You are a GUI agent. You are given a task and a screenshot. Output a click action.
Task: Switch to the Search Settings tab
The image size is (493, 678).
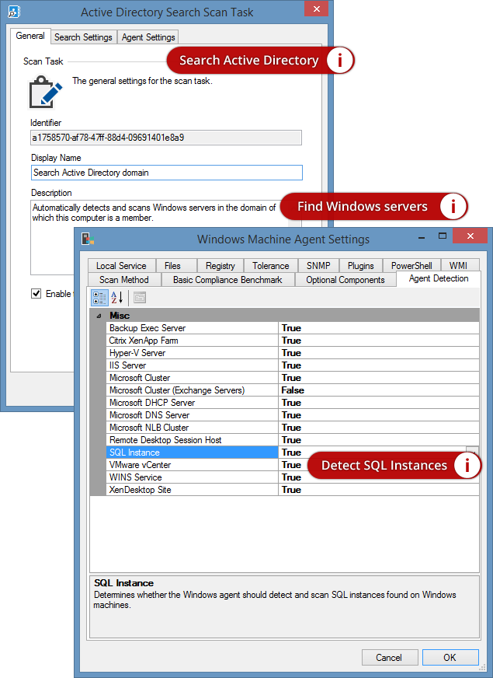click(84, 37)
